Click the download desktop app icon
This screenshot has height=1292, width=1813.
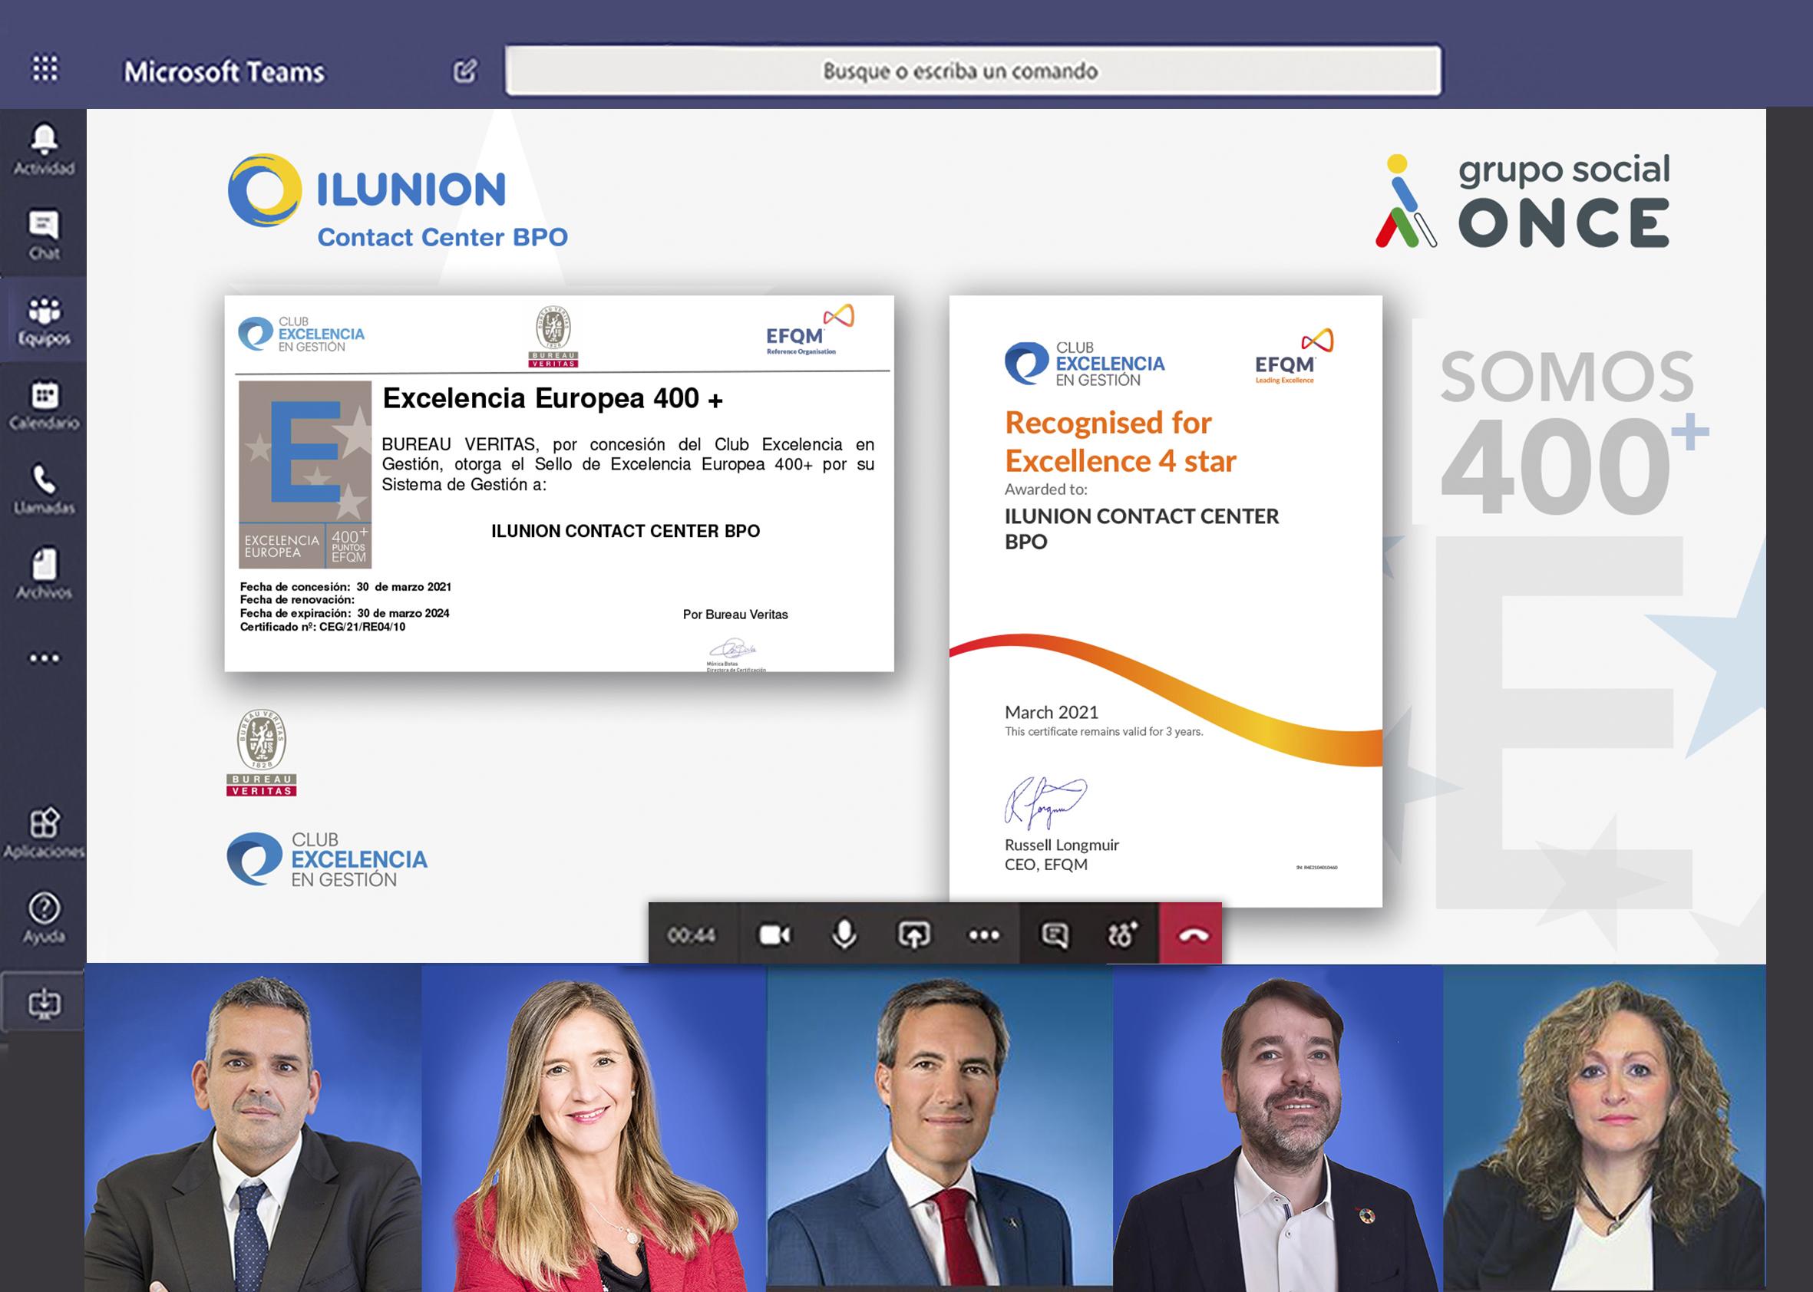tap(45, 1000)
